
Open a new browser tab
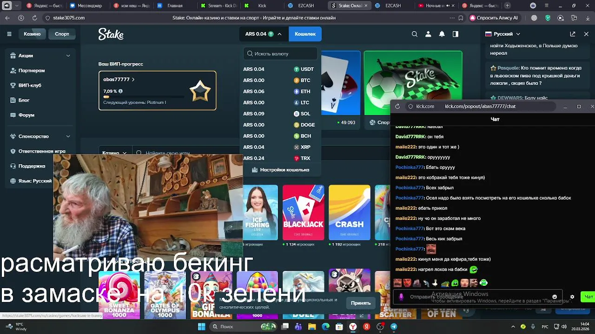click(x=507, y=6)
